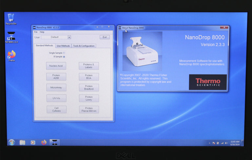The width and height of the screenshot is (252, 160).
Task: Select the 8 Sample radio button
Action: 64,57
